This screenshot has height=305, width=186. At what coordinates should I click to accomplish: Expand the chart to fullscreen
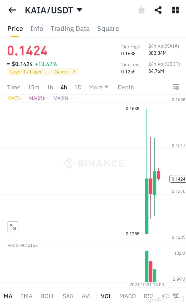(x=13, y=226)
